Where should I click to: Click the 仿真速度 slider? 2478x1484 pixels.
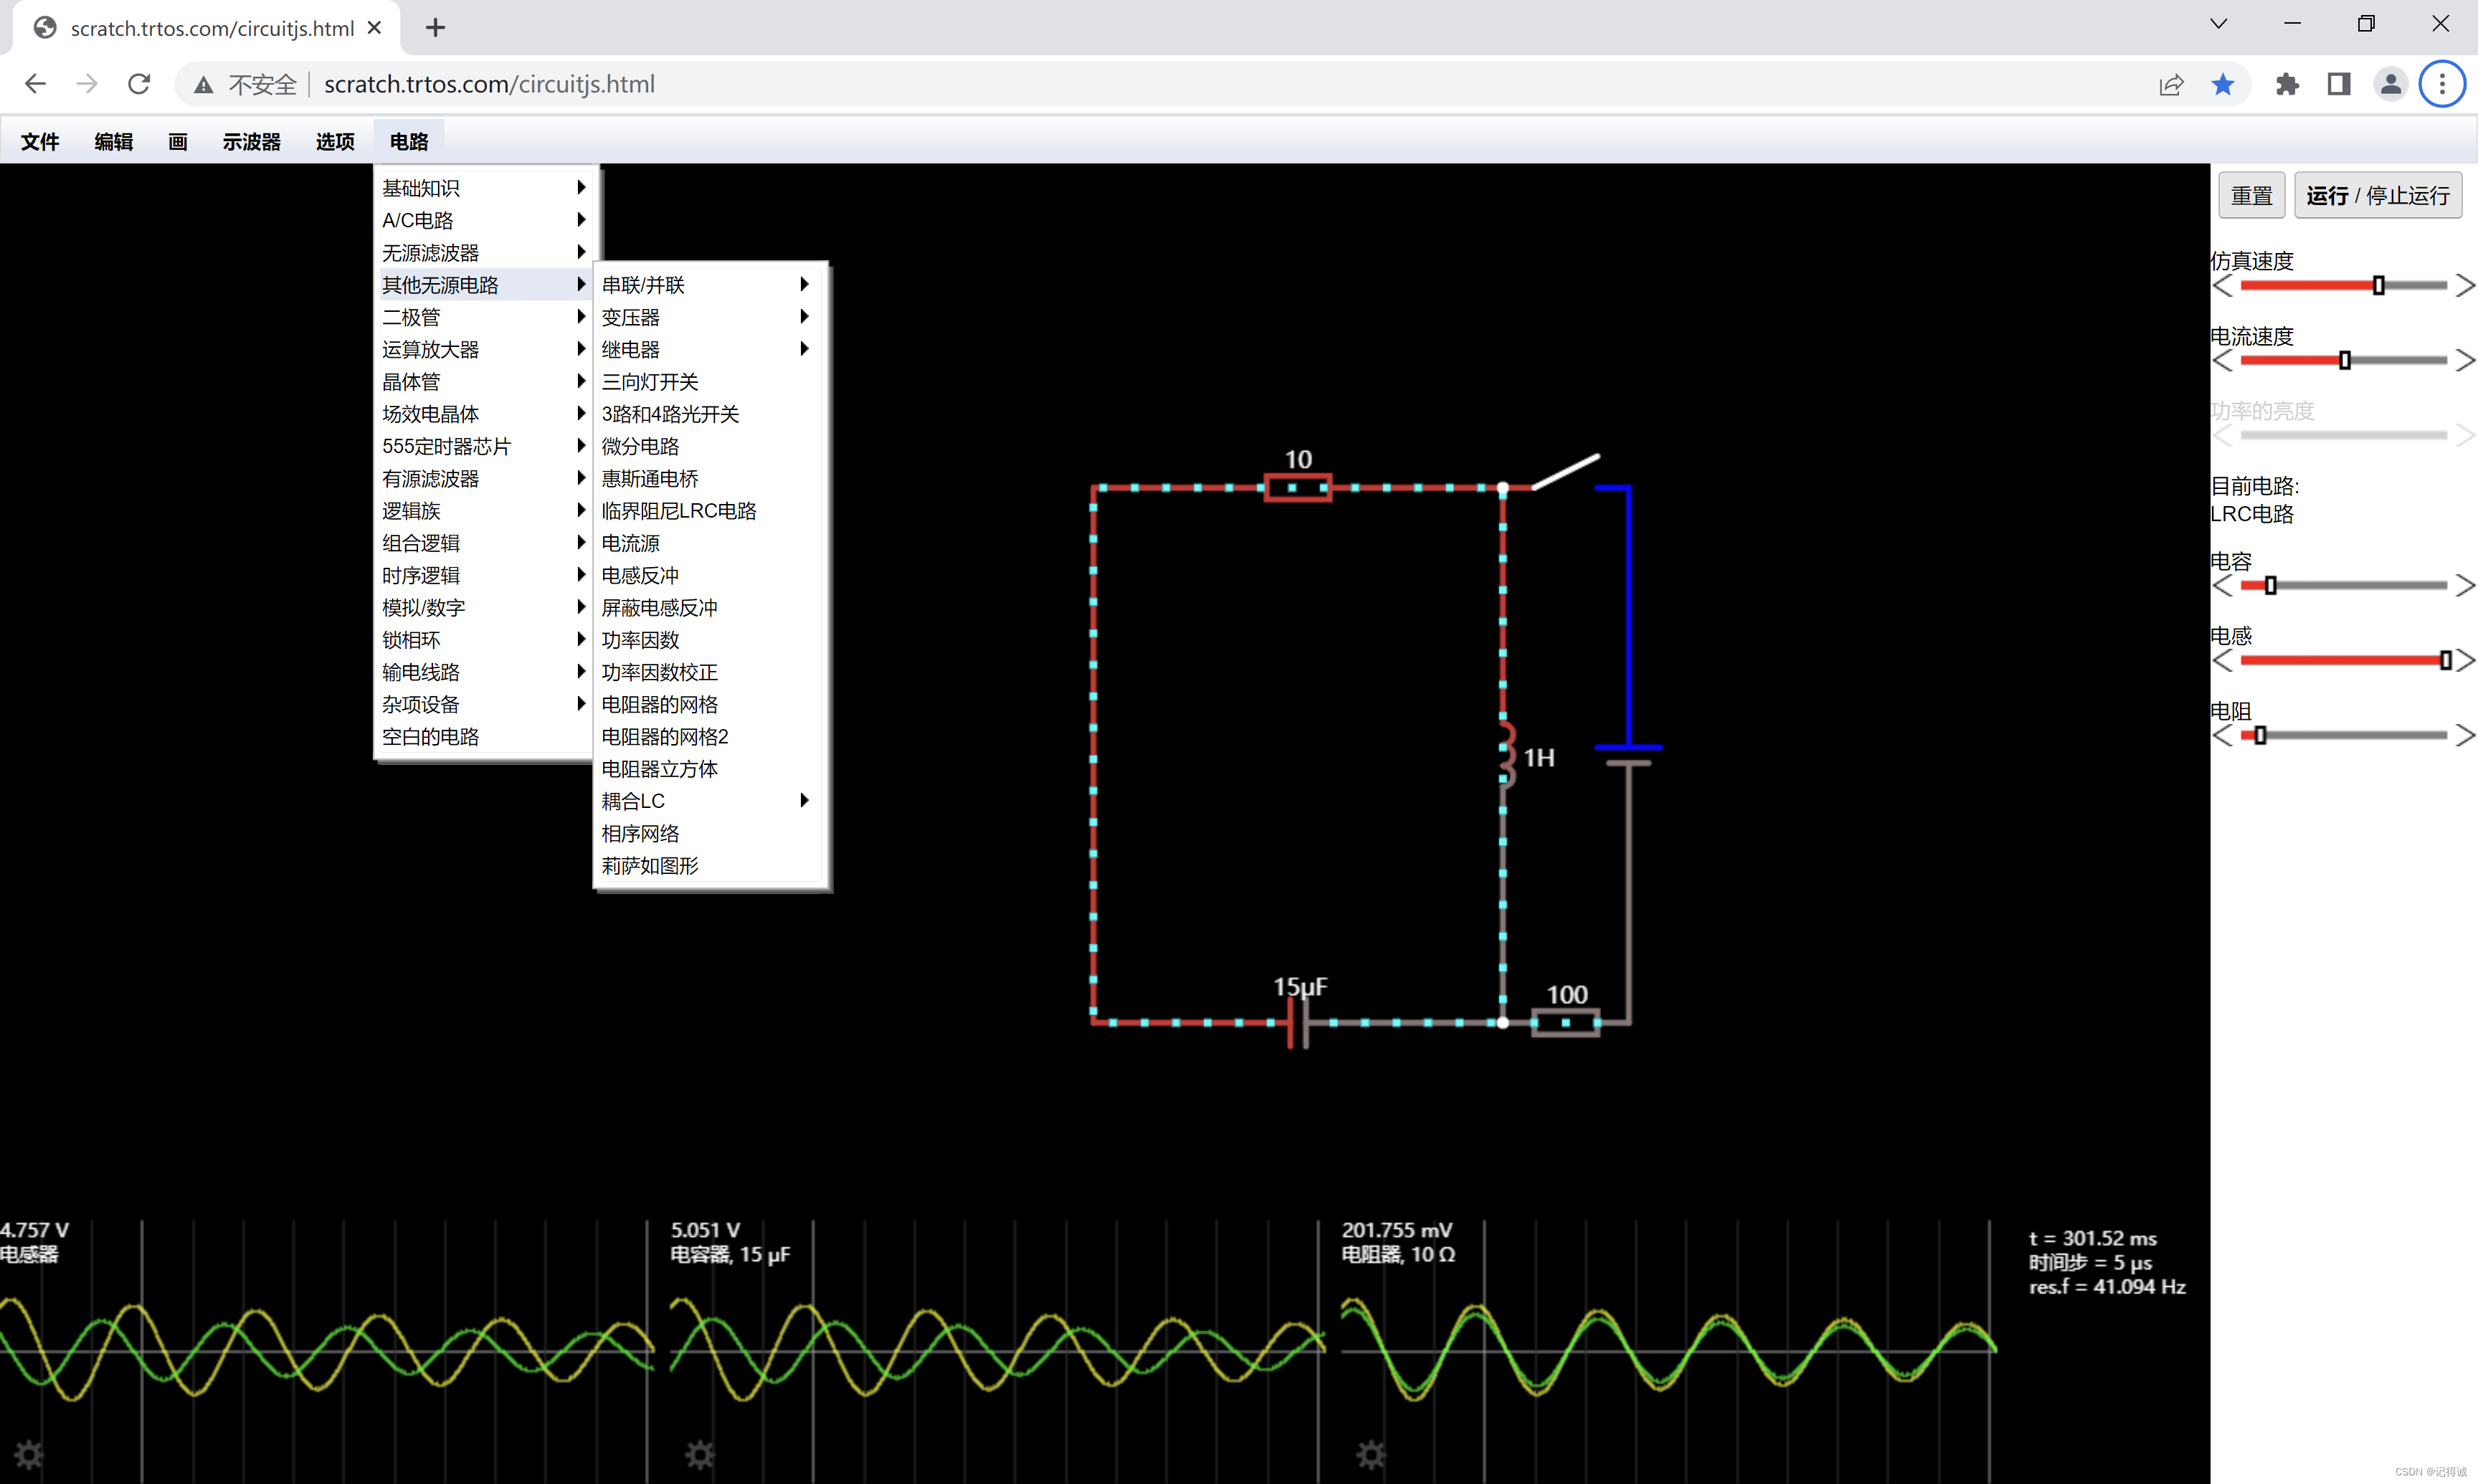pyautogui.click(x=2343, y=286)
